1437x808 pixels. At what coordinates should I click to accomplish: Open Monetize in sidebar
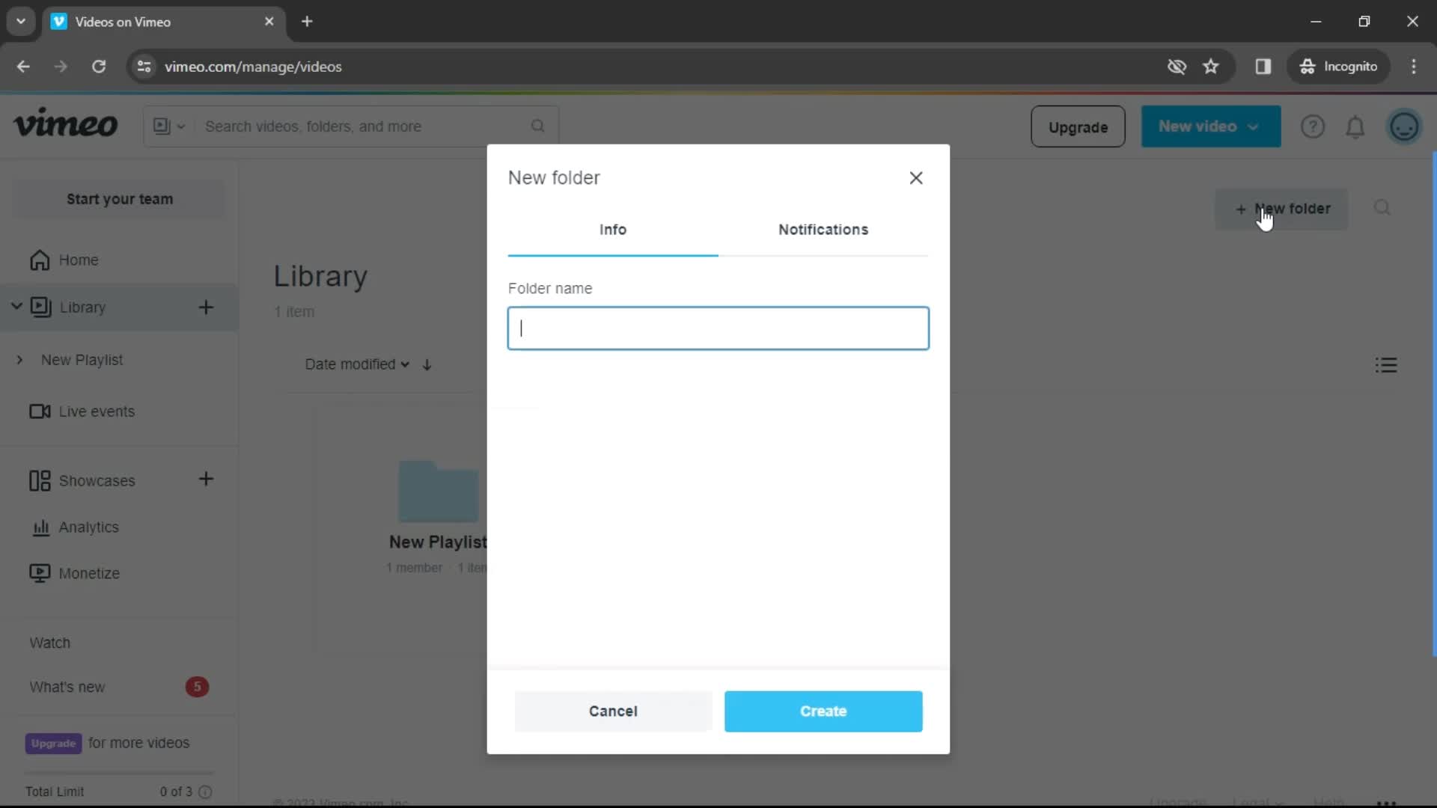pyautogui.click(x=89, y=574)
